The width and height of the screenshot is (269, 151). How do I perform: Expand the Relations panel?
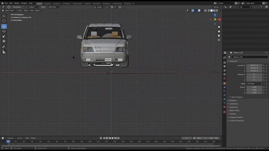tap(233, 101)
